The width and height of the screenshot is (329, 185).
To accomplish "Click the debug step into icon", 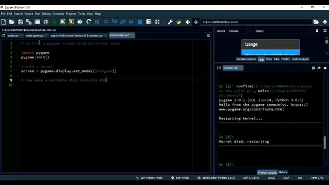I will tap(114, 22).
